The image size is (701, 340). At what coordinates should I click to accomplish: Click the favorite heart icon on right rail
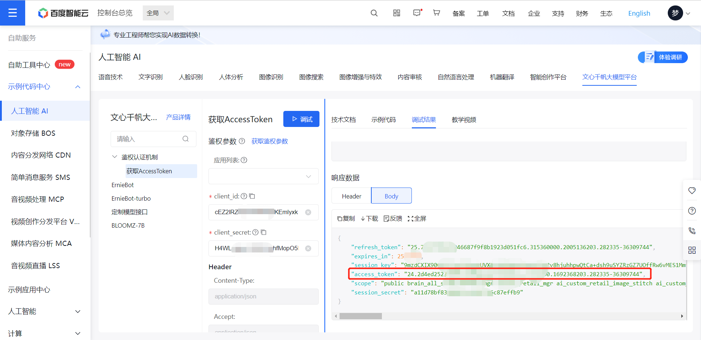[x=692, y=191]
